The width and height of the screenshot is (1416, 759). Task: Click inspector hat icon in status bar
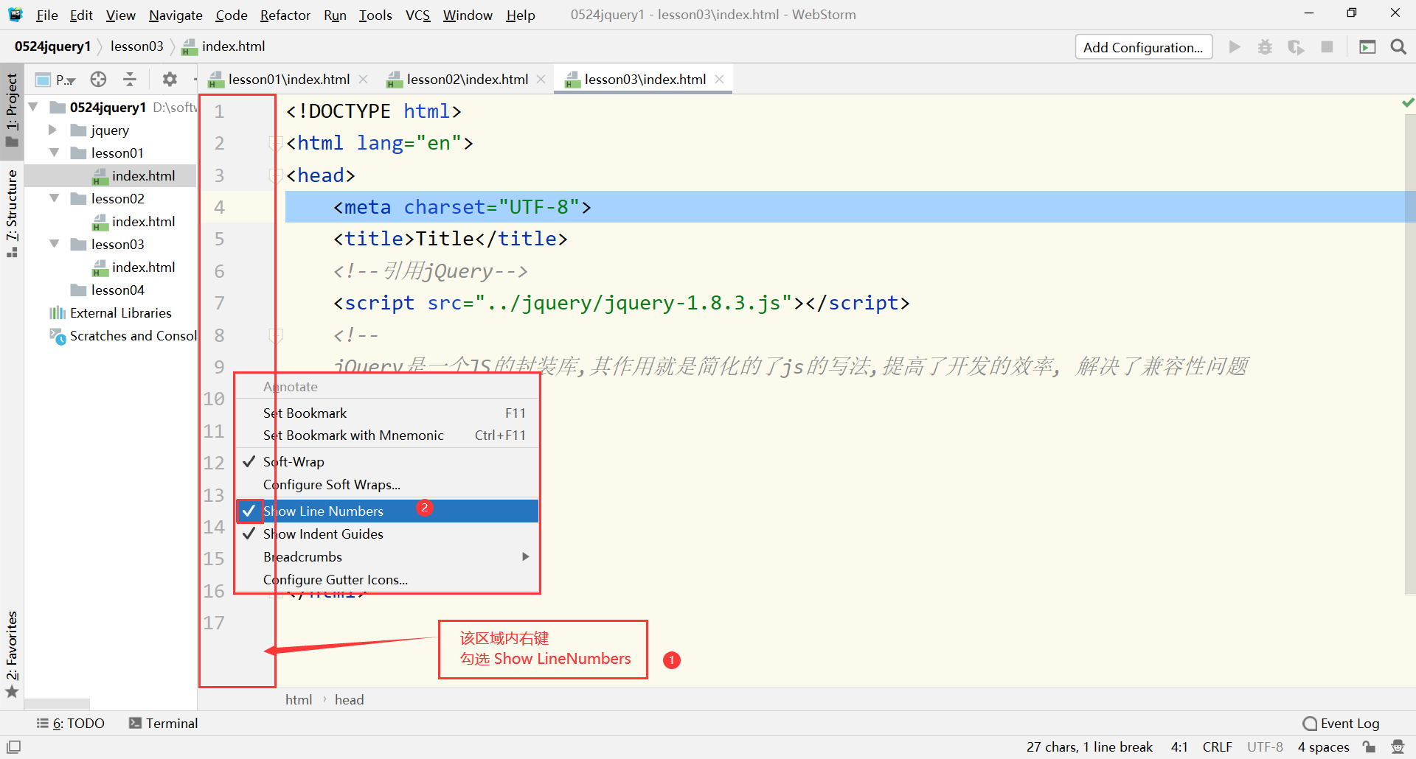point(1398,746)
